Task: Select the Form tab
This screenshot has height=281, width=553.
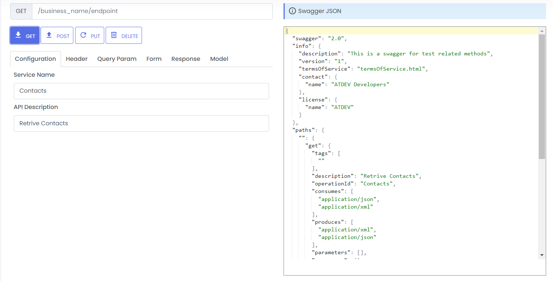Action: click(x=154, y=59)
